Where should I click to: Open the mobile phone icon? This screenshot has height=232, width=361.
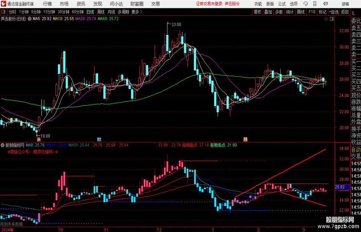coord(315,4)
